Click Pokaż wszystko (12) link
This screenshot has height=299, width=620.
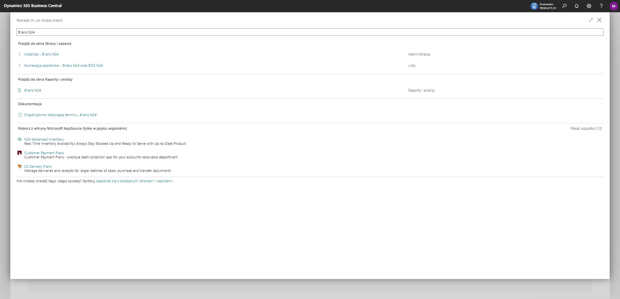(x=586, y=128)
